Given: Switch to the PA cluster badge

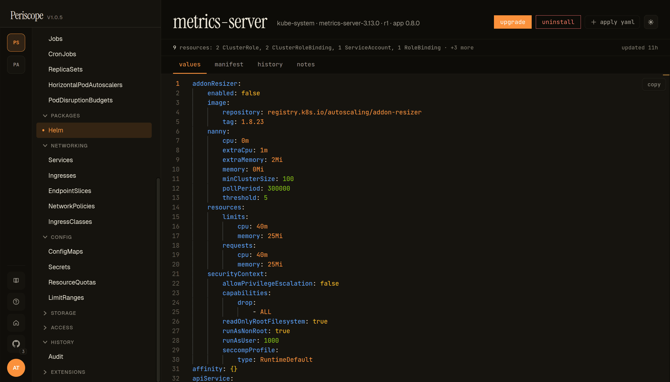Looking at the screenshot, I should tap(16, 65).
